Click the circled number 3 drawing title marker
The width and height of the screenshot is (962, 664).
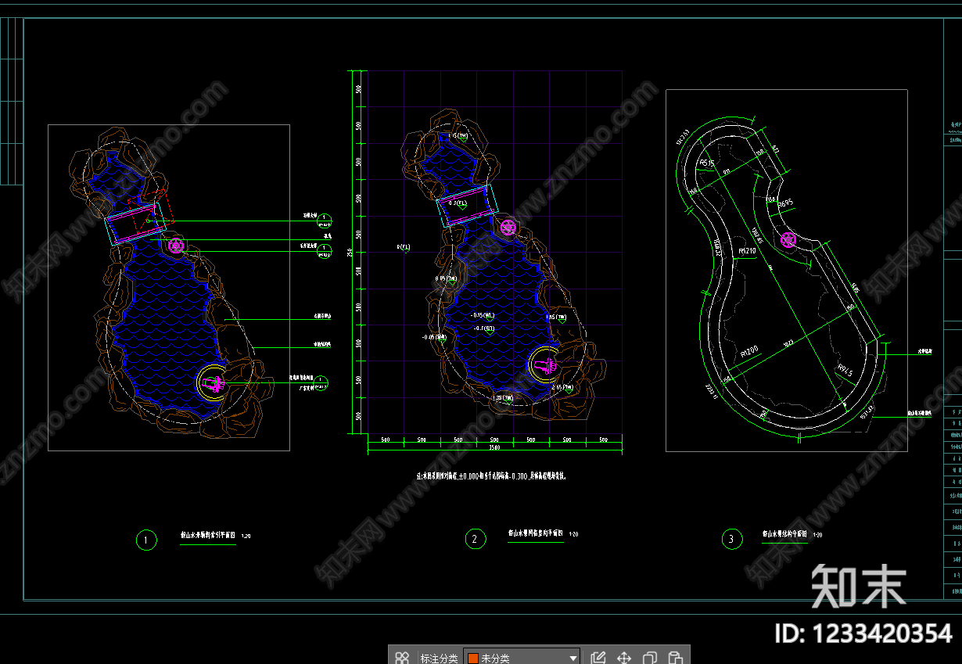pos(730,539)
